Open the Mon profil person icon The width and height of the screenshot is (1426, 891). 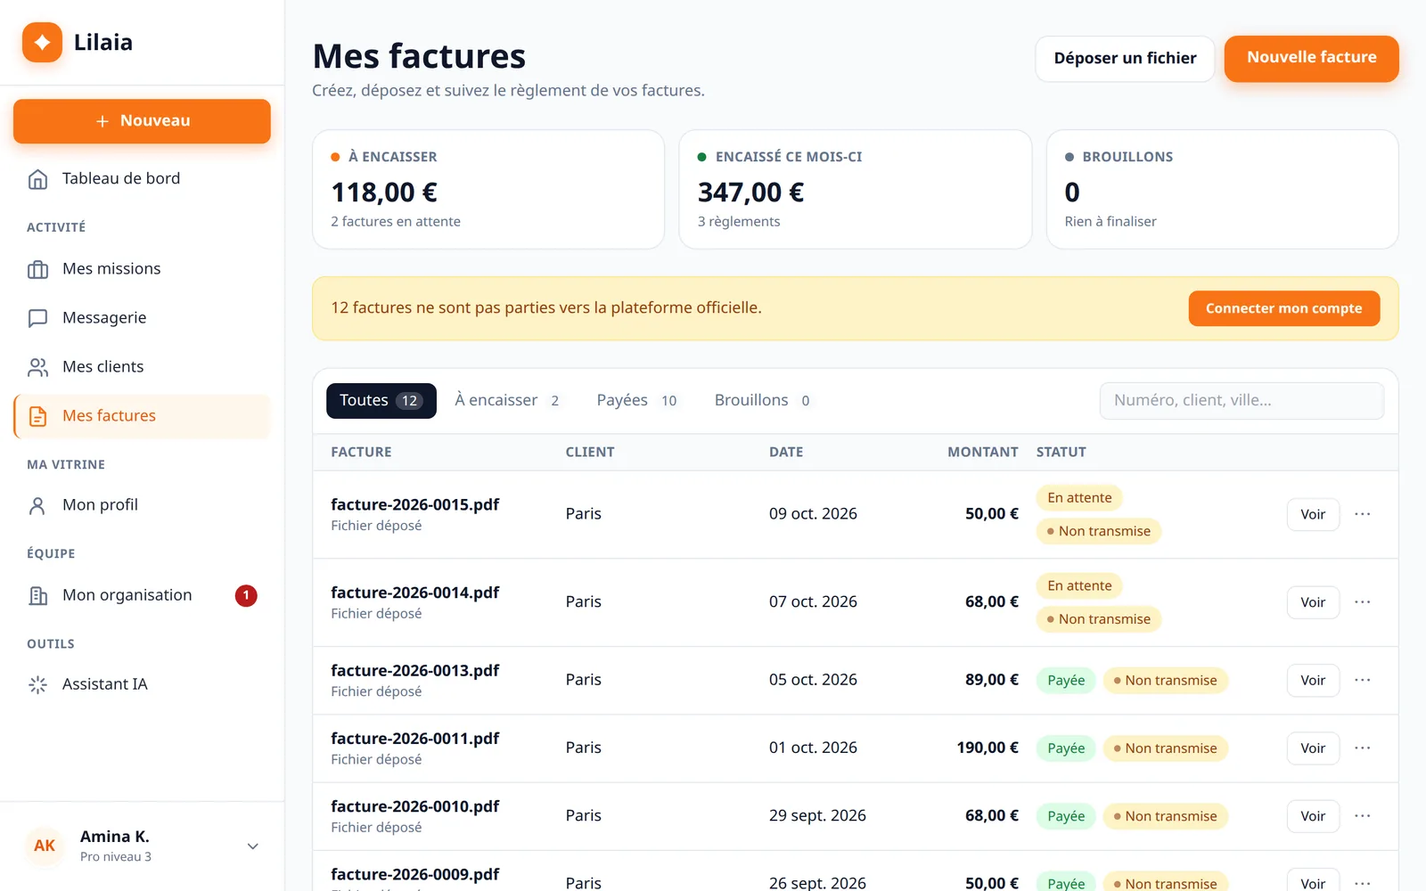37,505
